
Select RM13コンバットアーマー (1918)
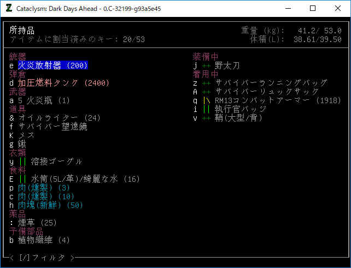point(271,100)
